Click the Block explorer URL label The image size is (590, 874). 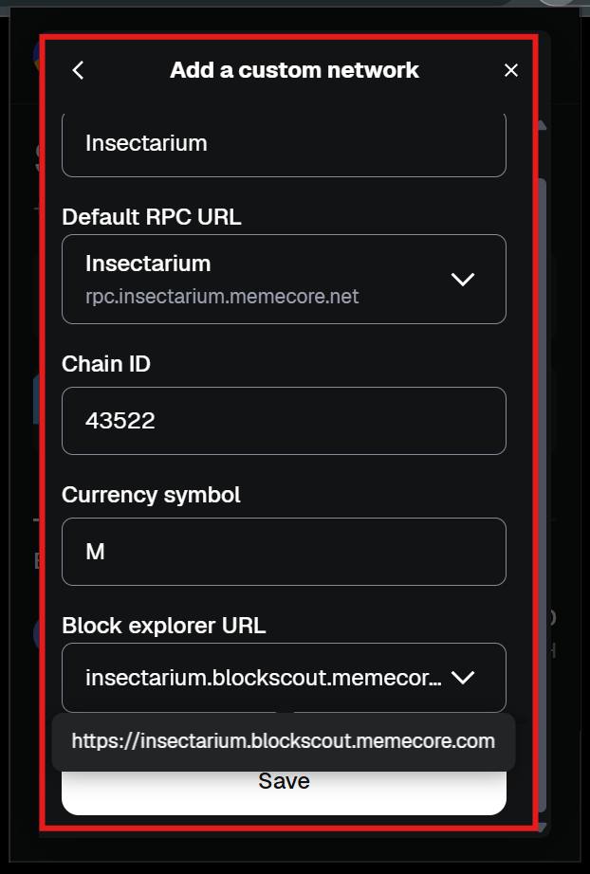click(x=163, y=626)
